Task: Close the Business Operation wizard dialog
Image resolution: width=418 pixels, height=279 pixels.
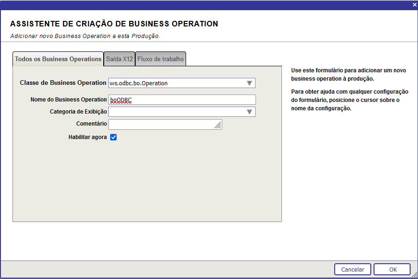Action: click(x=414, y=4)
